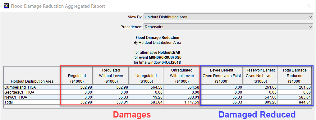Click the 547.68 reservoir benefit cell for NewCF_HOA

point(260,97)
